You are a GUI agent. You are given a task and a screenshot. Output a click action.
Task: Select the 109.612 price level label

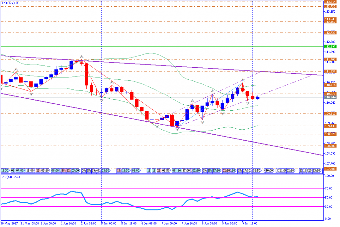point(330,114)
